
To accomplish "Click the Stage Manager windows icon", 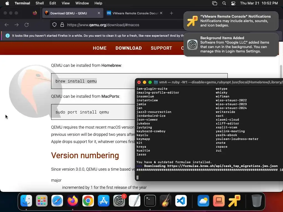I will (x=214, y=3).
